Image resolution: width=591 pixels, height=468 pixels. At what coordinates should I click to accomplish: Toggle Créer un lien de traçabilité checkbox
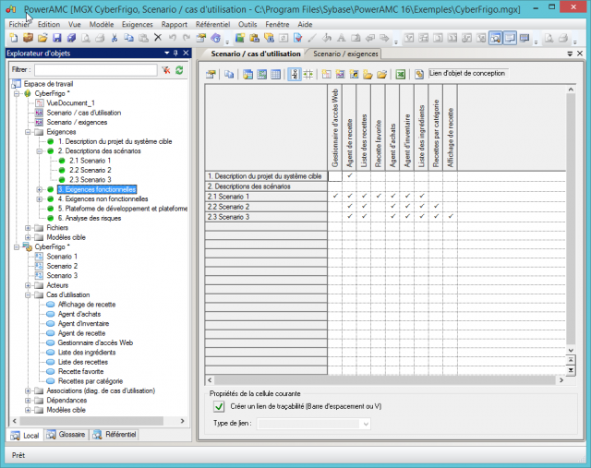coord(219,406)
